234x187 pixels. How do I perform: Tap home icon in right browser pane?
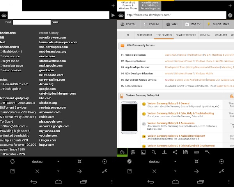pos(121,15)
